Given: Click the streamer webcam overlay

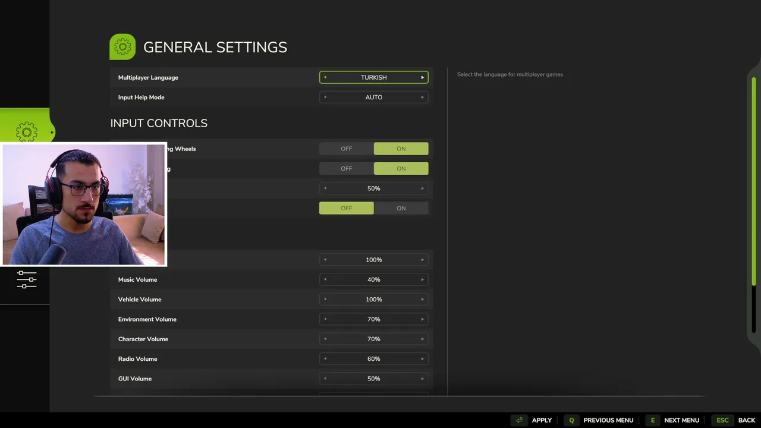Looking at the screenshot, I should click(84, 204).
